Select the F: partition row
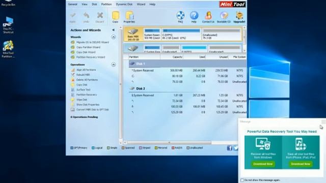 [187, 107]
